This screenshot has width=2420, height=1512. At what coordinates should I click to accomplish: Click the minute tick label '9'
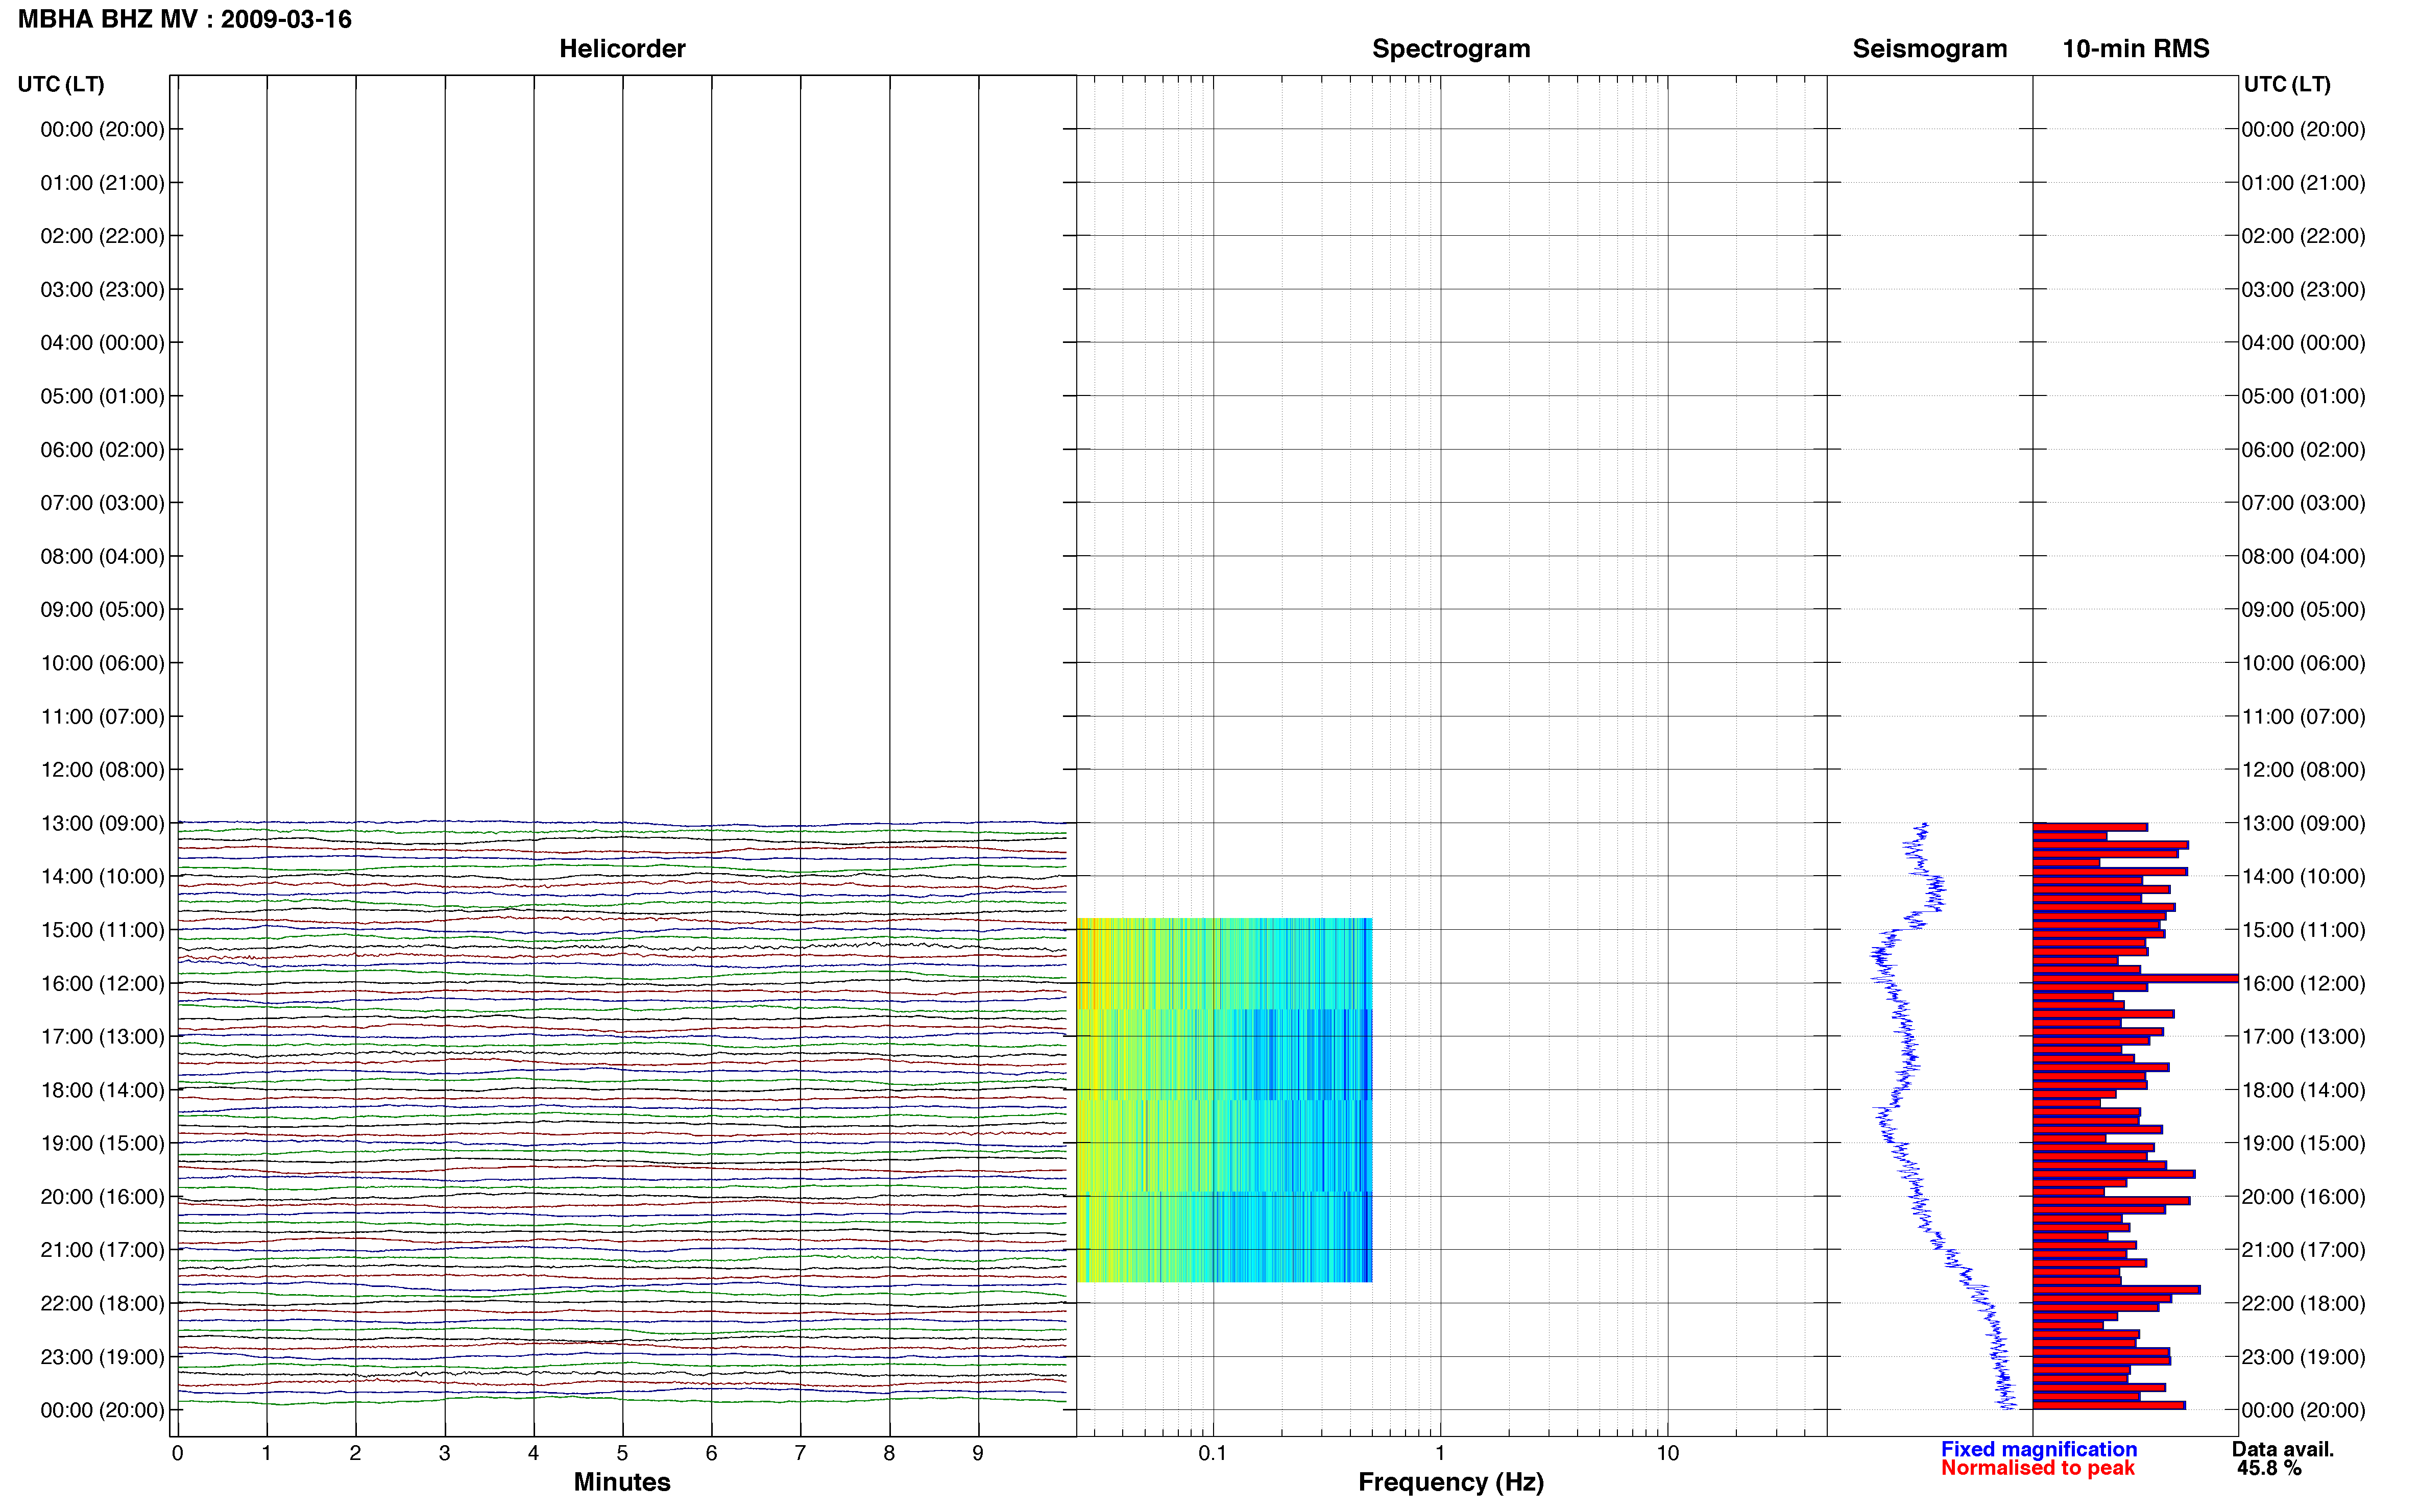[x=978, y=1453]
